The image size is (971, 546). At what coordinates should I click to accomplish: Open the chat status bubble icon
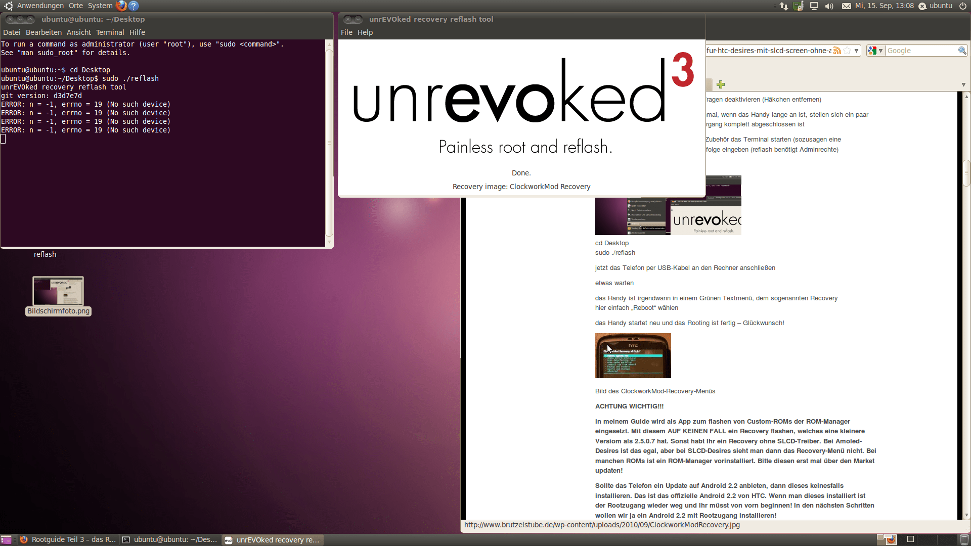[922, 6]
